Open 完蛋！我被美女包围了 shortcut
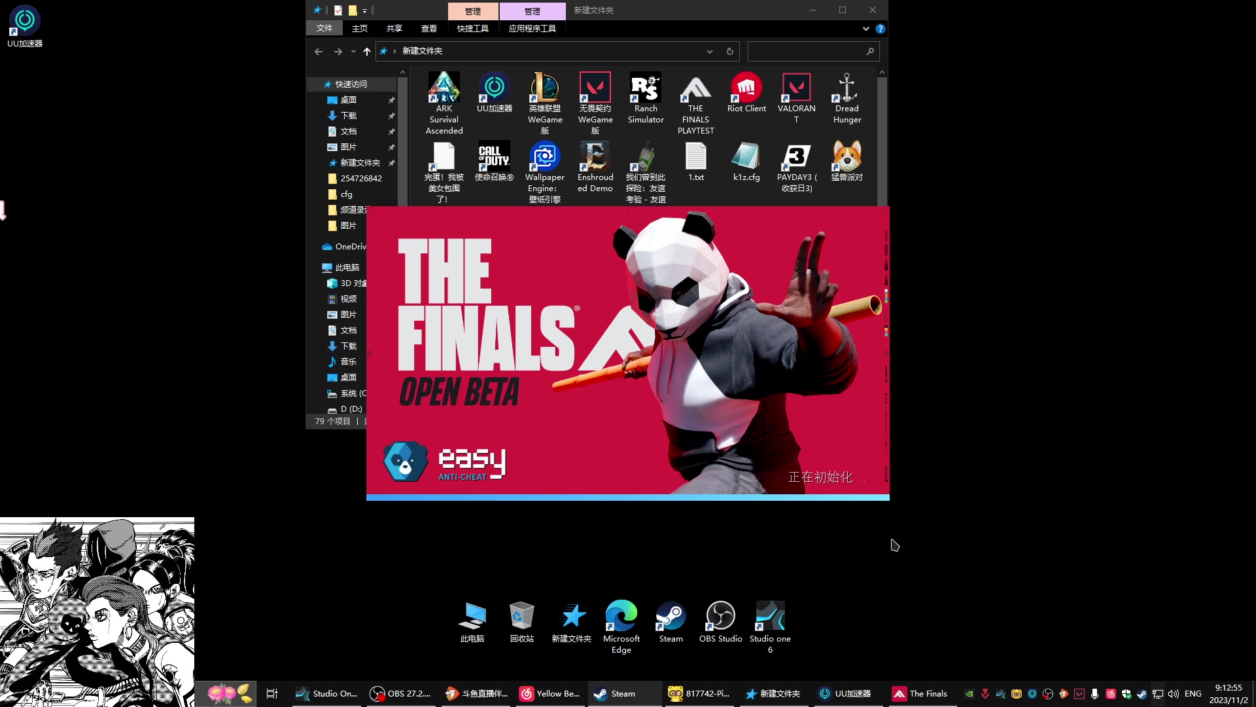 [444, 172]
